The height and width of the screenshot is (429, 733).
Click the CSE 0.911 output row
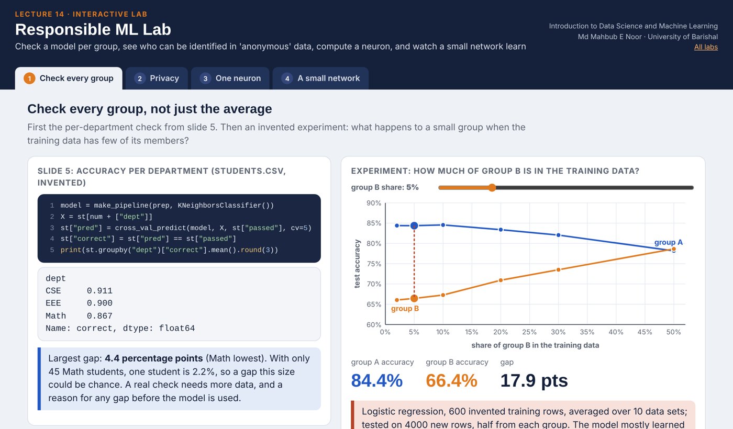click(79, 291)
